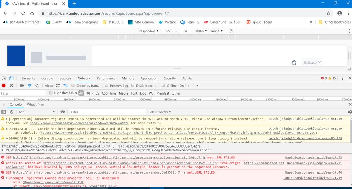Viewport: 352px width, 189px height.
Task: Click the console Filter input field
Action: click(x=107, y=112)
